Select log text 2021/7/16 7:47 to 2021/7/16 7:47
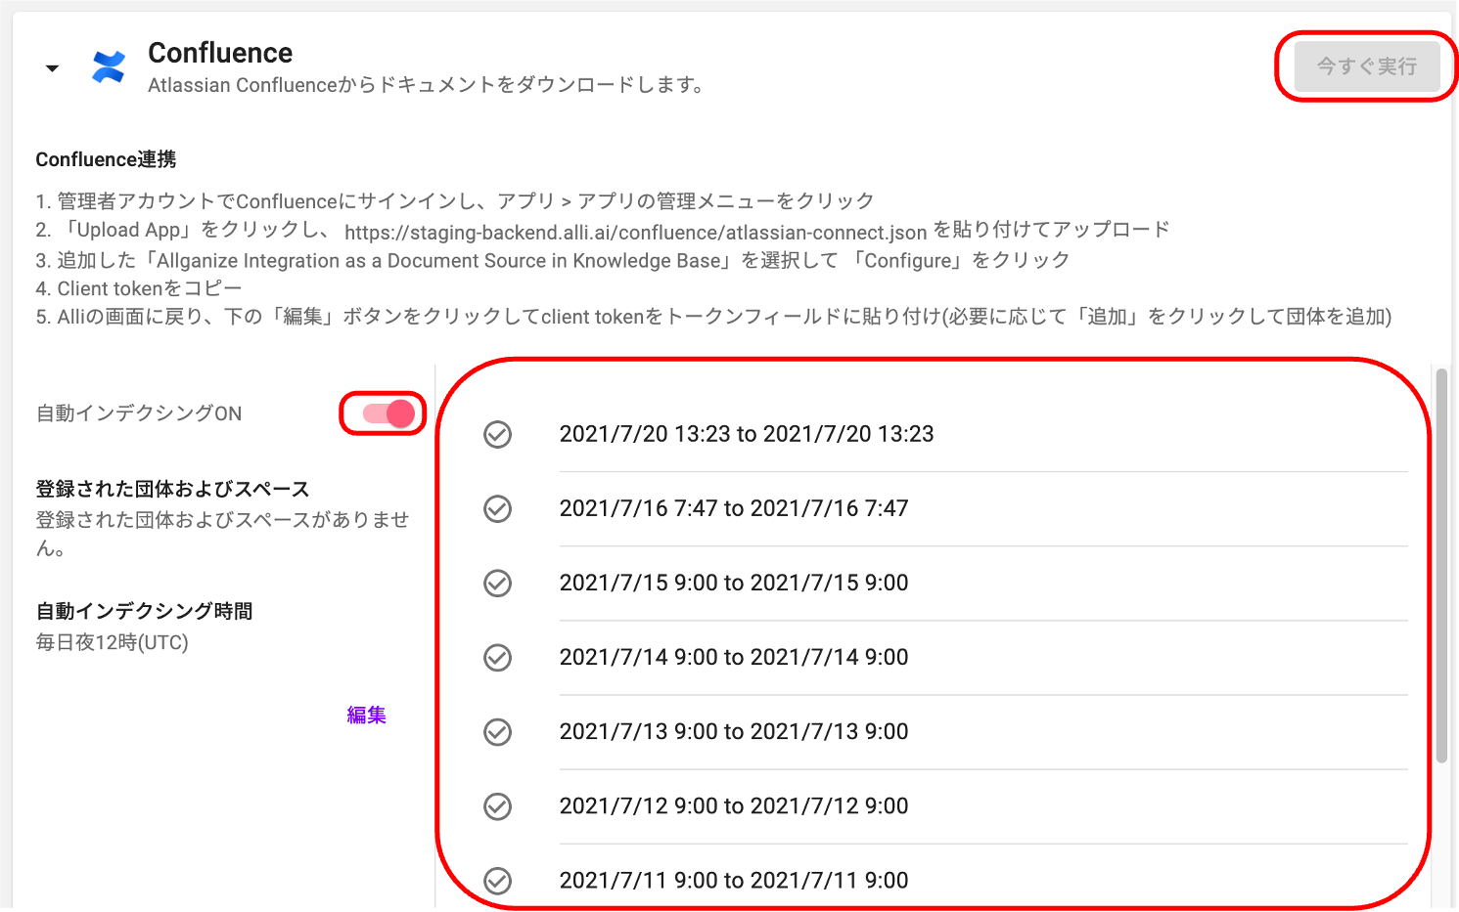 point(734,508)
